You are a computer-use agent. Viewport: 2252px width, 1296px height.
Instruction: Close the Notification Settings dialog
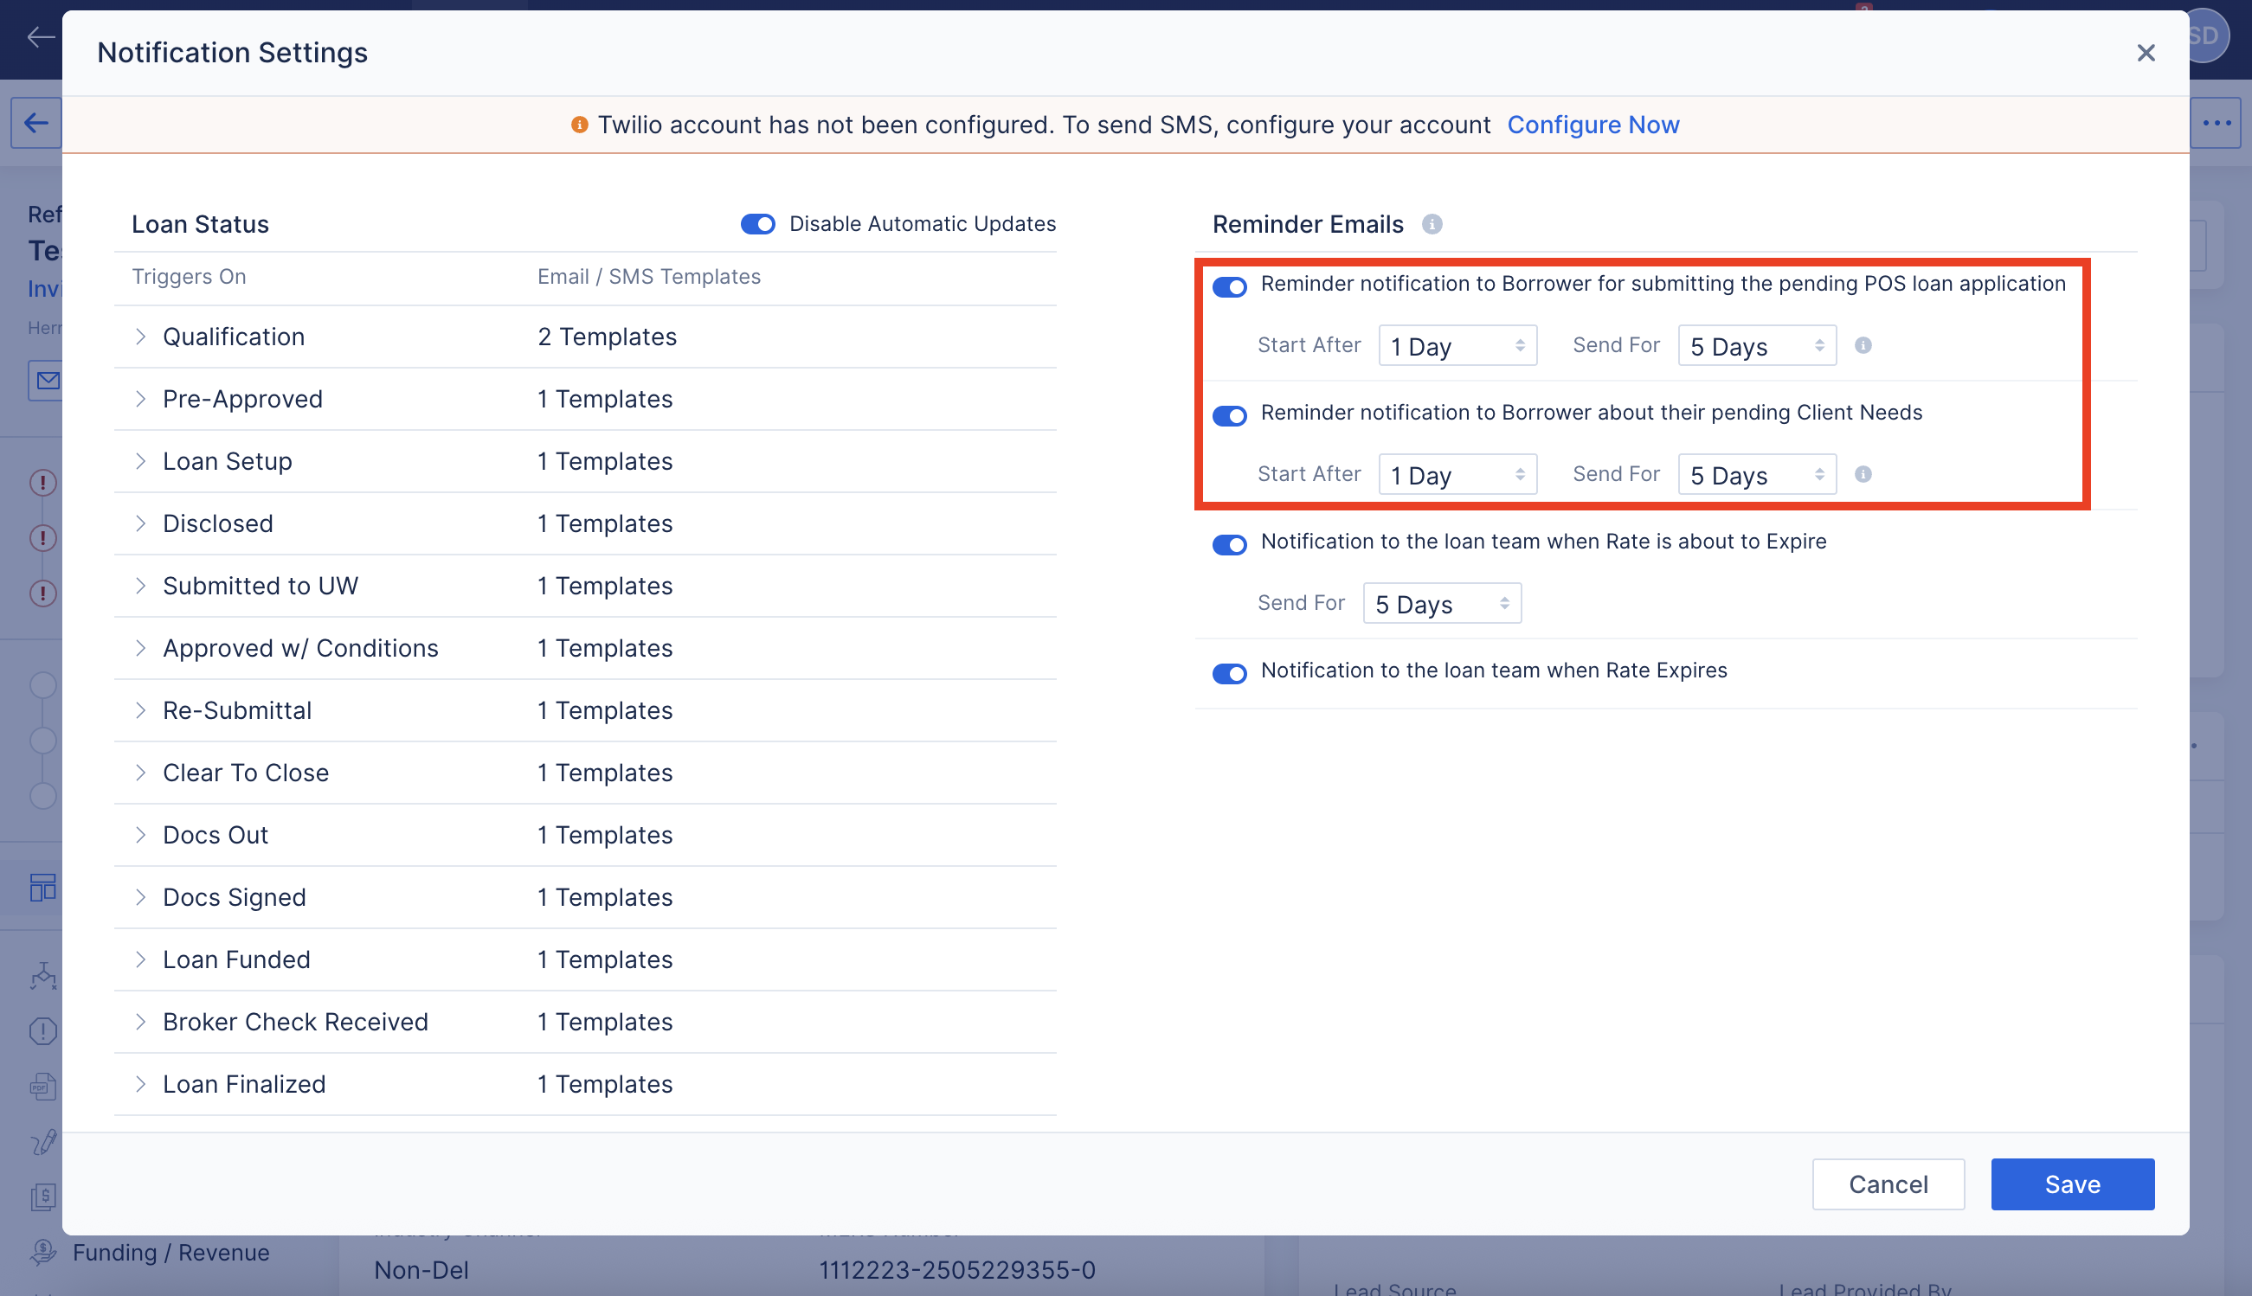[x=2146, y=54]
